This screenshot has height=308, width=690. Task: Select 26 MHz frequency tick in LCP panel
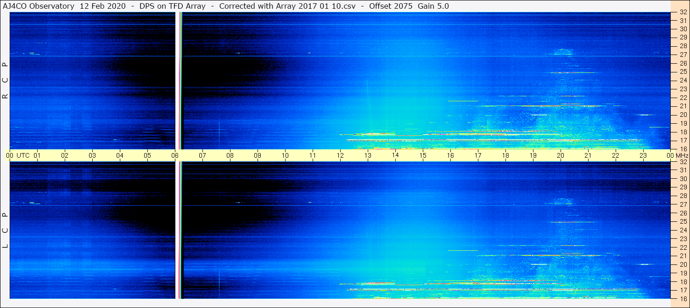point(683,213)
